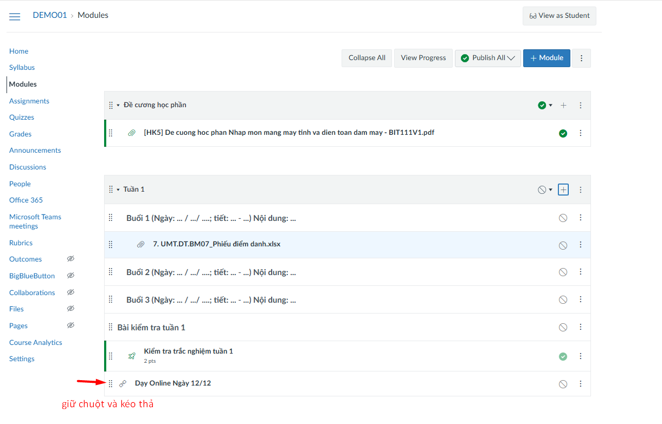Open three-dot menu for Kiểm tra trắc nghiệm tuần 1
The image size is (662, 424).
[581, 356]
